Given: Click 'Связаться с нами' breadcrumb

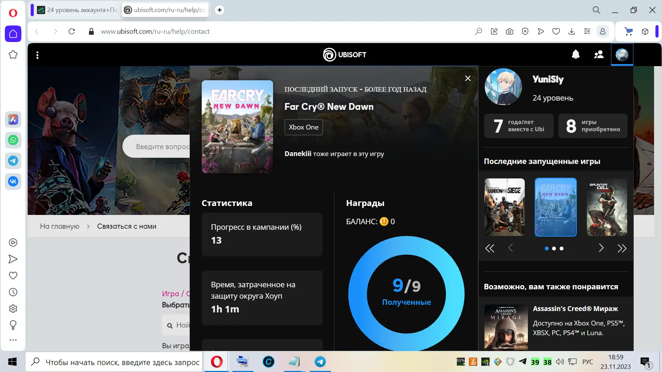Looking at the screenshot, I should coord(127,226).
